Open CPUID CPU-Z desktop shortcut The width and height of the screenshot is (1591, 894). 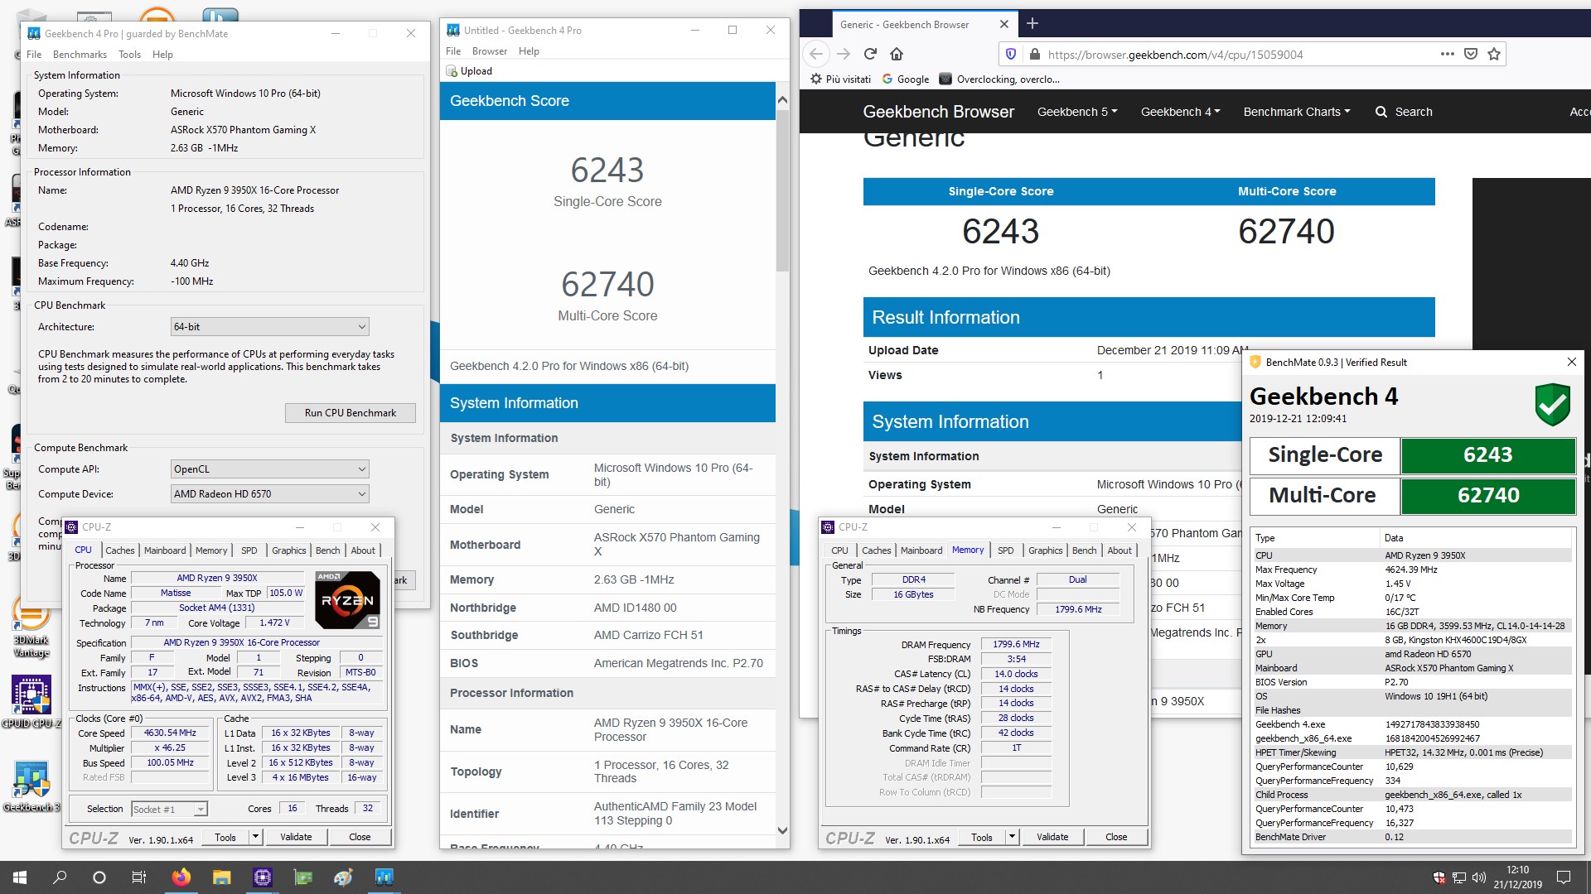(31, 702)
